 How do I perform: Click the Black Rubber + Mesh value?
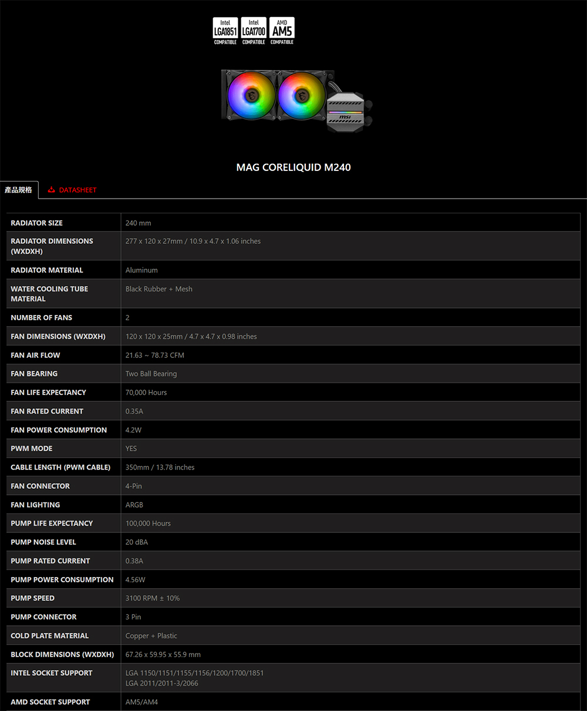point(159,289)
